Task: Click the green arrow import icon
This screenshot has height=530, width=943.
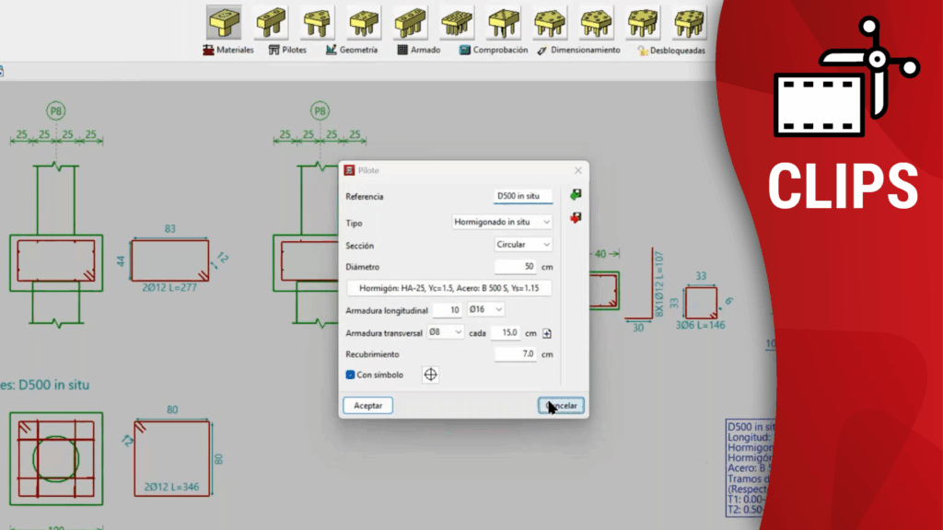Action: point(576,195)
